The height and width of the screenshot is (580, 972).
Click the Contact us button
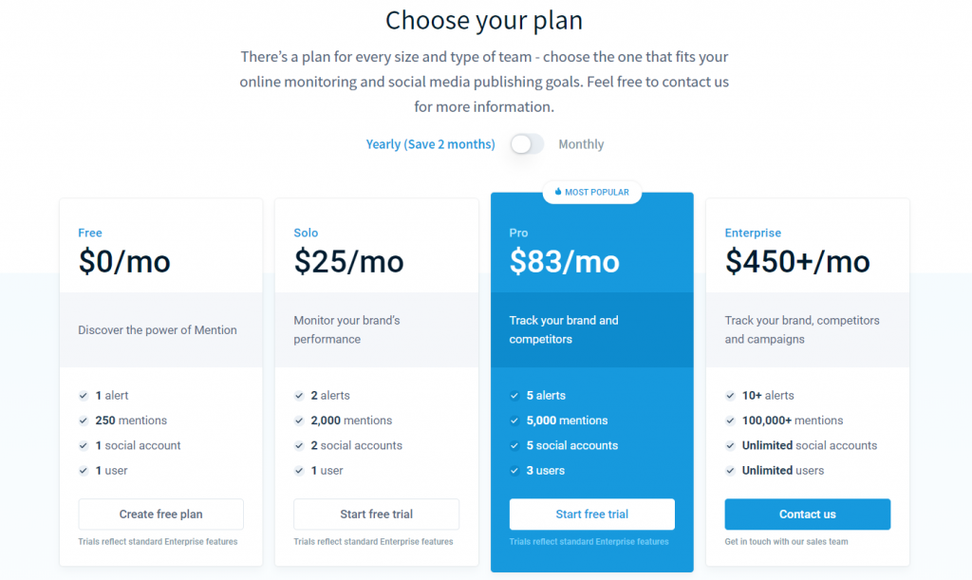[807, 515]
